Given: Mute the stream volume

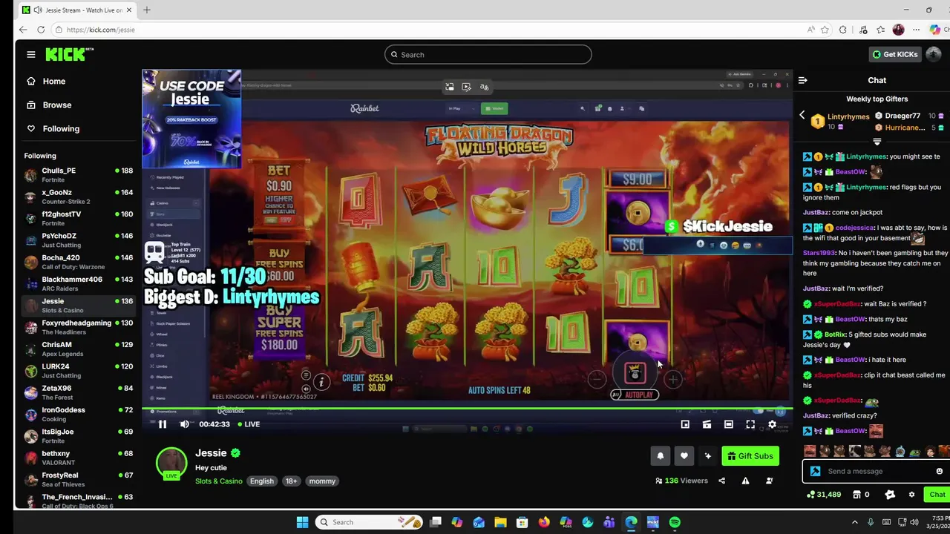Looking at the screenshot, I should tap(184, 424).
